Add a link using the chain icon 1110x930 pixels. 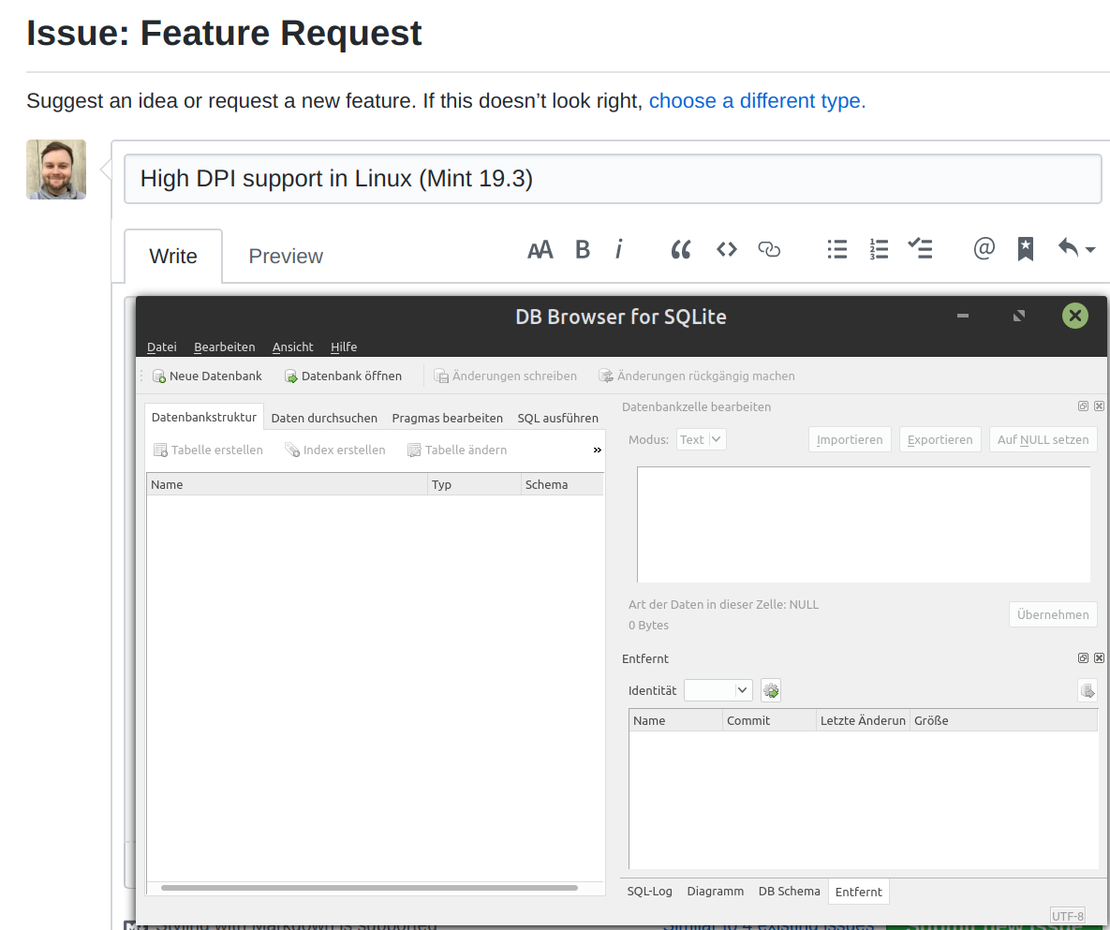pyautogui.click(x=769, y=249)
